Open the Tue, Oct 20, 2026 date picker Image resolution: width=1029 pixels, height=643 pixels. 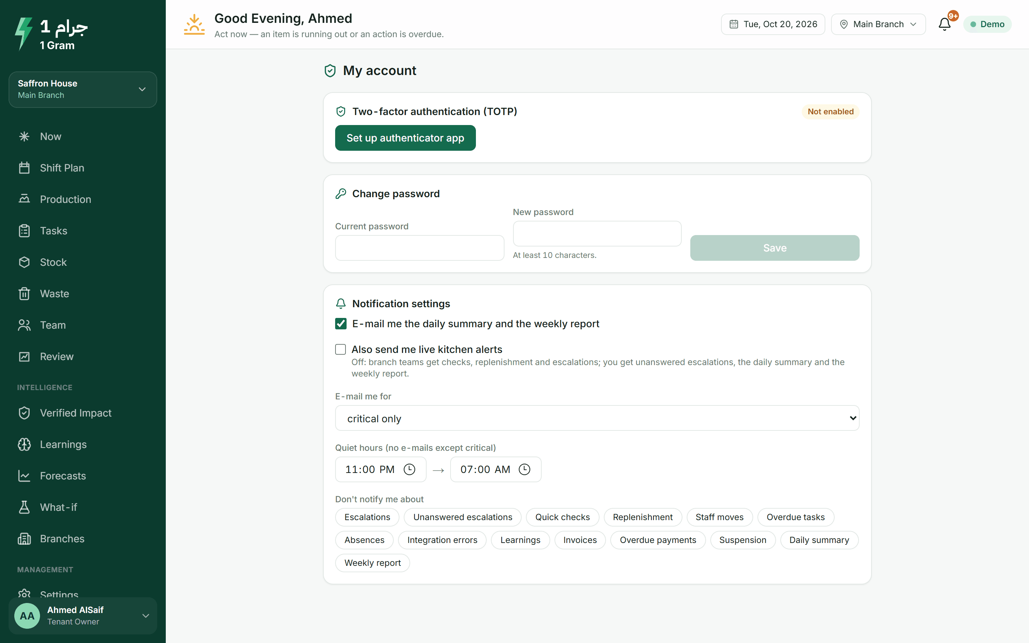773,24
